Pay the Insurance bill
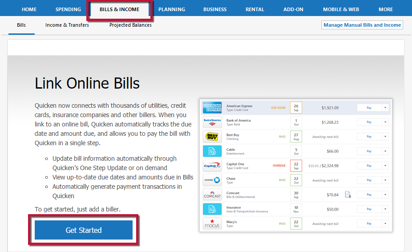Screen dimensions: 412x252 click(369, 209)
